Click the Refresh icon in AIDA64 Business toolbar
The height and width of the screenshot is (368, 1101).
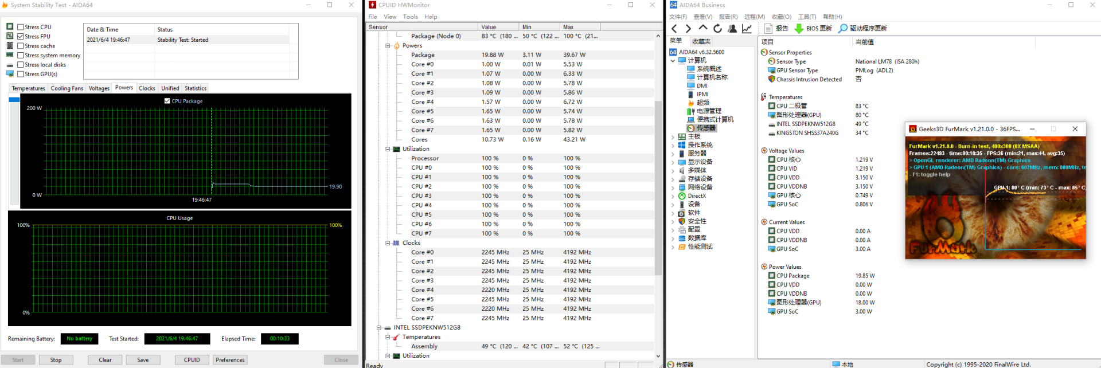pyautogui.click(x=717, y=28)
